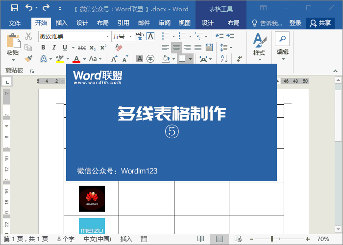Screen dimensions: 343x245
Task: Open the 审阅 (Review) tab
Action: 165,23
